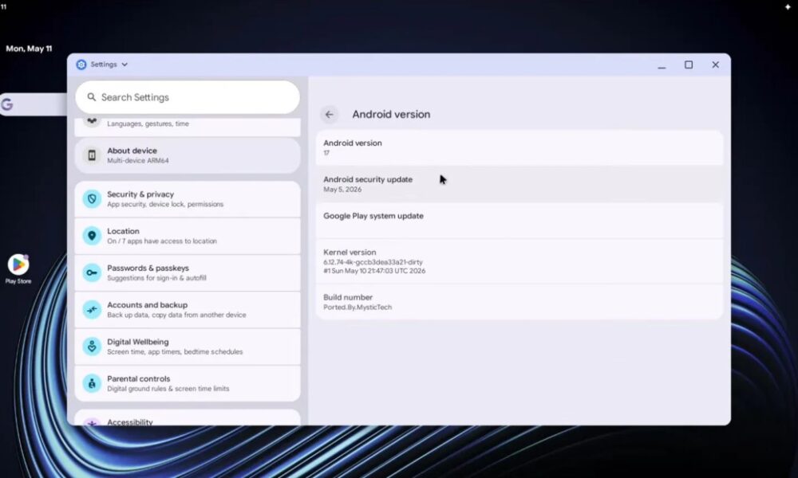Screen dimensions: 798x478
Task: Click the Kernel version entry
Action: [x=519, y=262]
